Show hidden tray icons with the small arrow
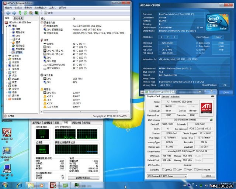Viewport: 236px width, 189px height. coord(197,186)
